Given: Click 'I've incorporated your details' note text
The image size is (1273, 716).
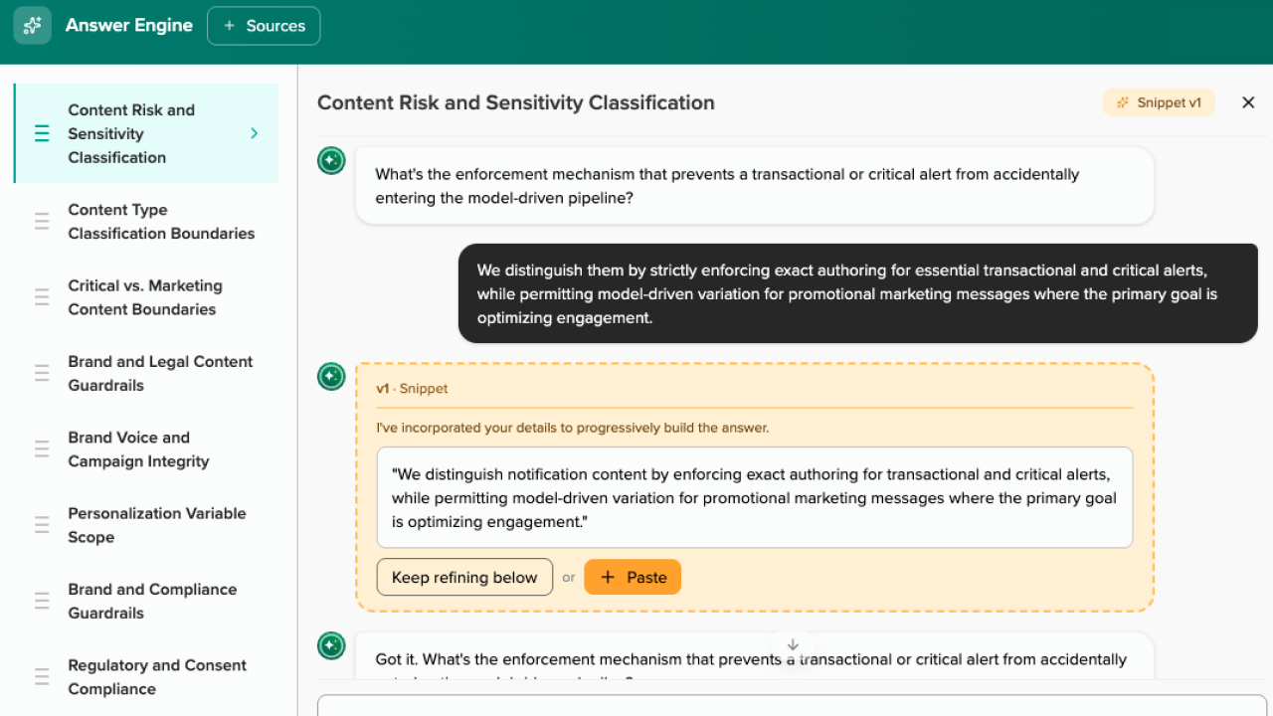Looking at the screenshot, I should pos(573,428).
